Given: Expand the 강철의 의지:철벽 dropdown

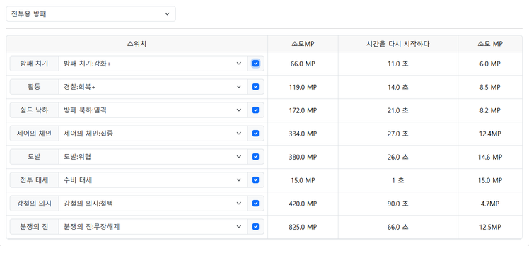Looking at the screenshot, I should coord(153,203).
